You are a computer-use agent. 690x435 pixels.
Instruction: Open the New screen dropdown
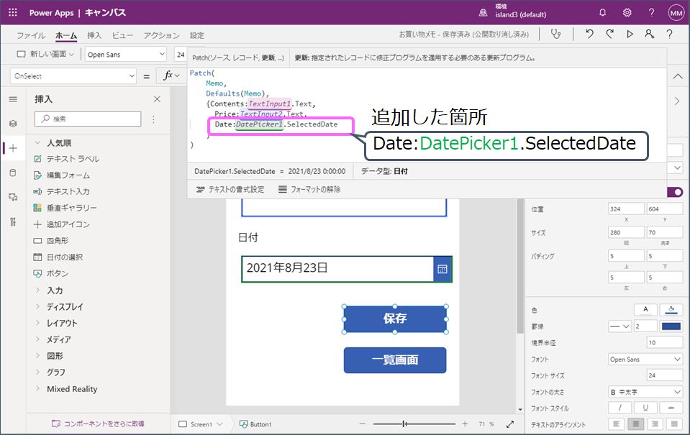coord(45,54)
